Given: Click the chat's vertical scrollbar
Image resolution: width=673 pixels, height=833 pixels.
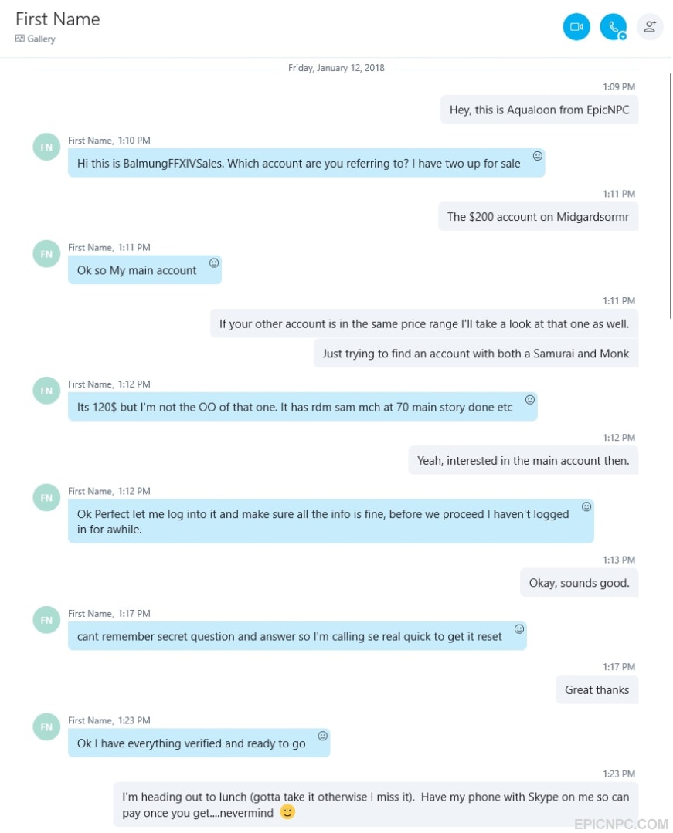Looking at the screenshot, I should pos(671,195).
